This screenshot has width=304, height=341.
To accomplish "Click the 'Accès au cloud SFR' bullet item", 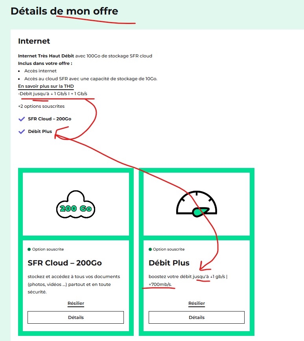I will pyautogui.click(x=91, y=79).
